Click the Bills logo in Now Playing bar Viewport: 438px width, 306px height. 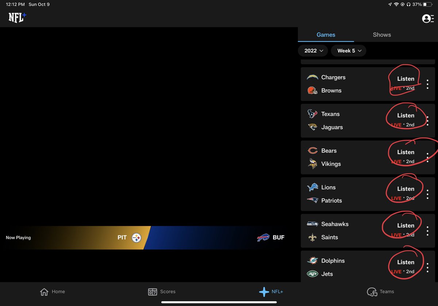point(263,238)
